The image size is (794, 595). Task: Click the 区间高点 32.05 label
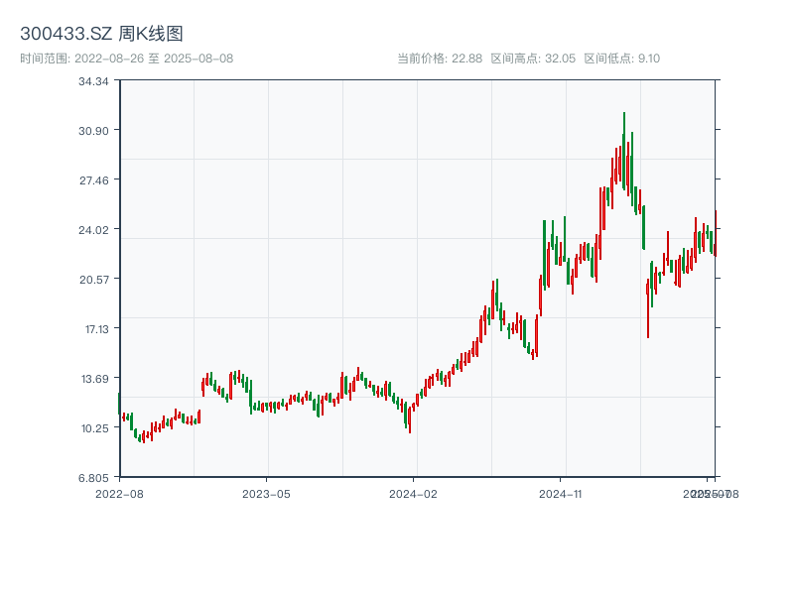tap(533, 59)
